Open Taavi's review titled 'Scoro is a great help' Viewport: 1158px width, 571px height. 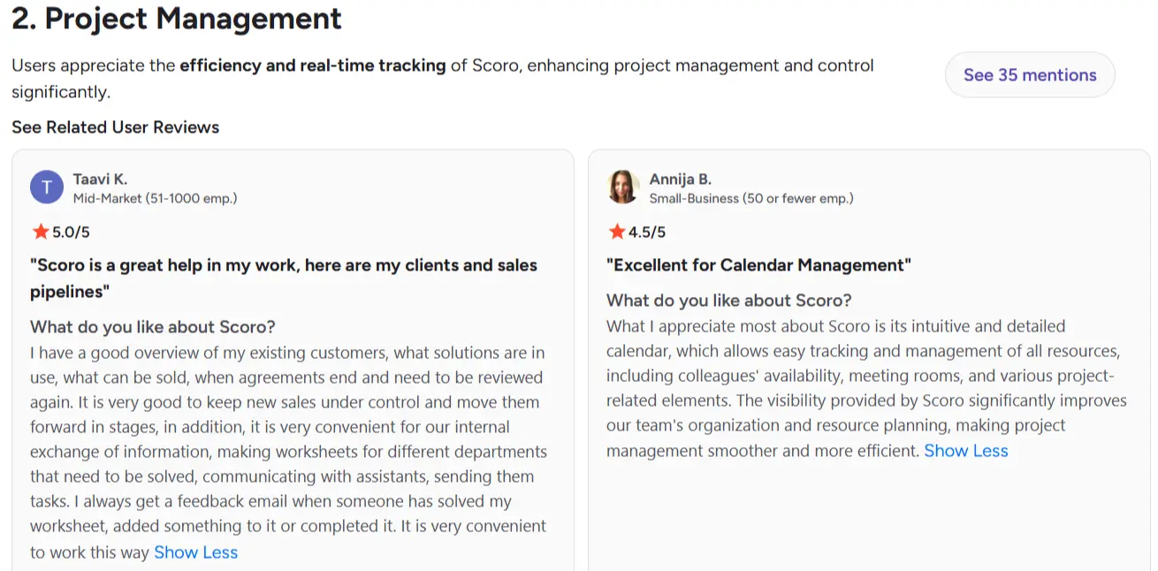284,278
